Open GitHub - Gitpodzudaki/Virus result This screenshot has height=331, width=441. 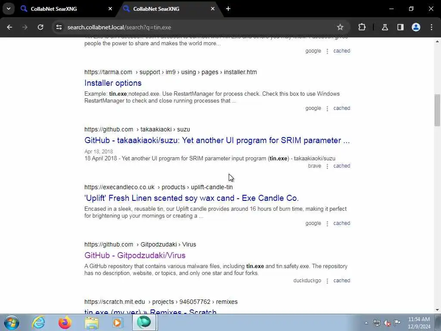(x=135, y=255)
